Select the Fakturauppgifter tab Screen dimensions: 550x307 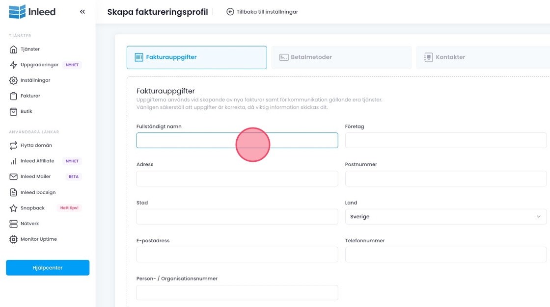coord(196,57)
